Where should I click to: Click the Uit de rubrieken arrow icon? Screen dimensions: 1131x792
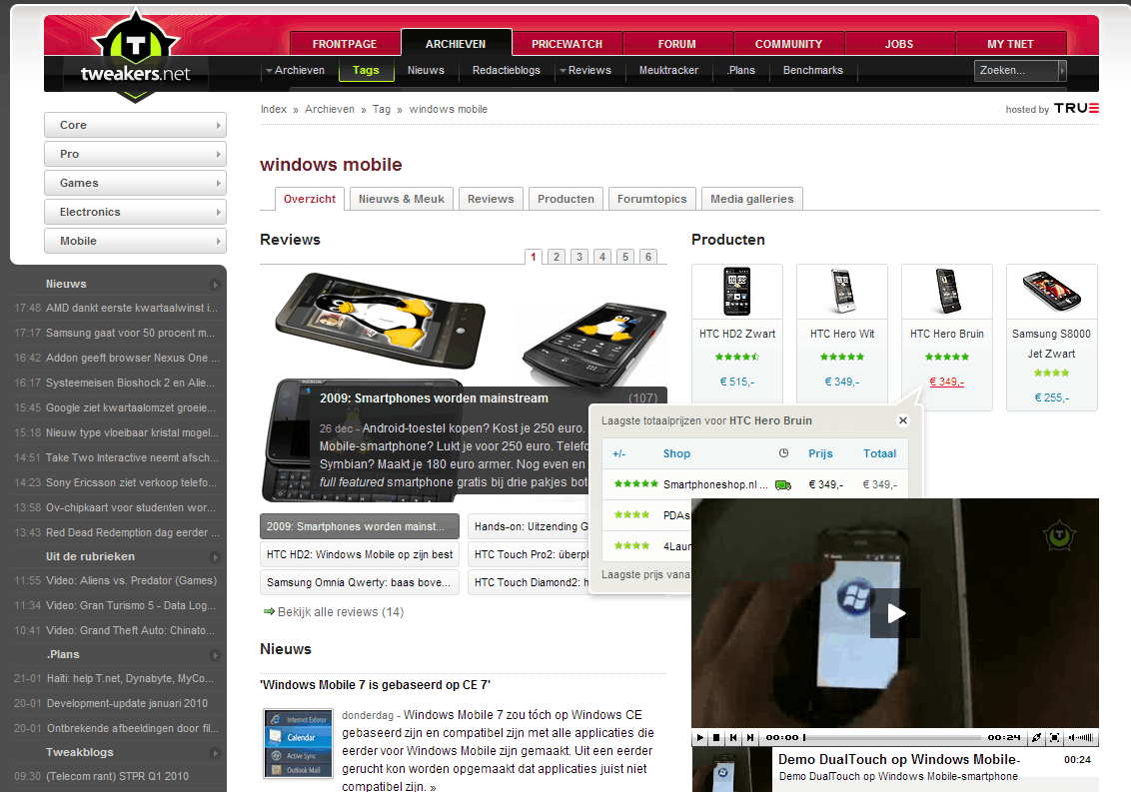point(214,557)
